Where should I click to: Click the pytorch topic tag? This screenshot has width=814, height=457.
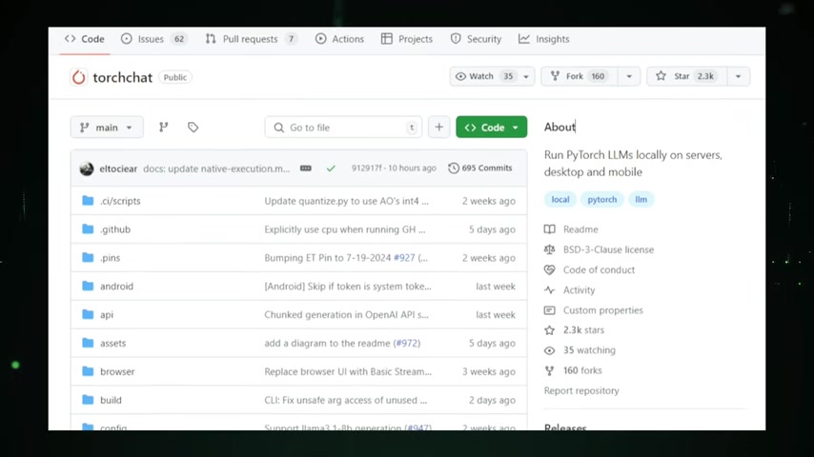(x=602, y=199)
